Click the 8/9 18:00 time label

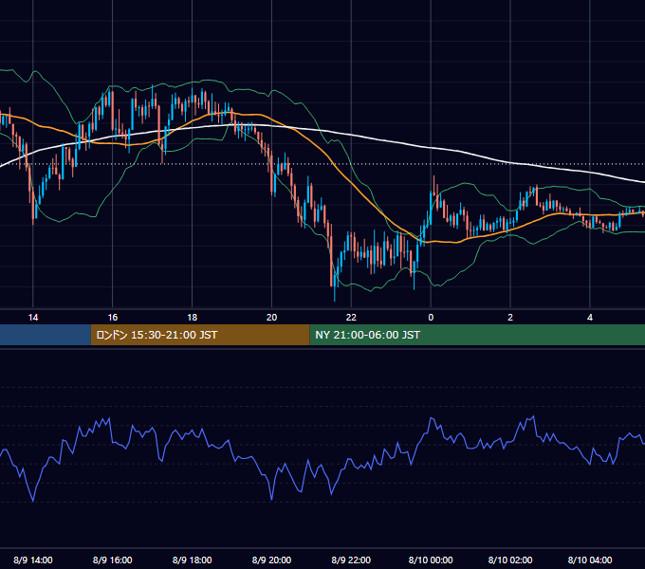point(193,560)
